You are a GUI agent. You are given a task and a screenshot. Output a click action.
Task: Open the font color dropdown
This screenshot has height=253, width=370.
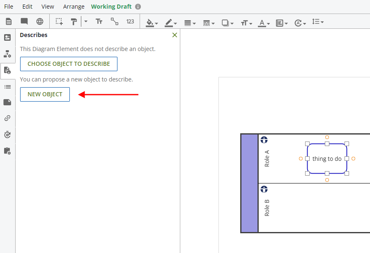264,23
